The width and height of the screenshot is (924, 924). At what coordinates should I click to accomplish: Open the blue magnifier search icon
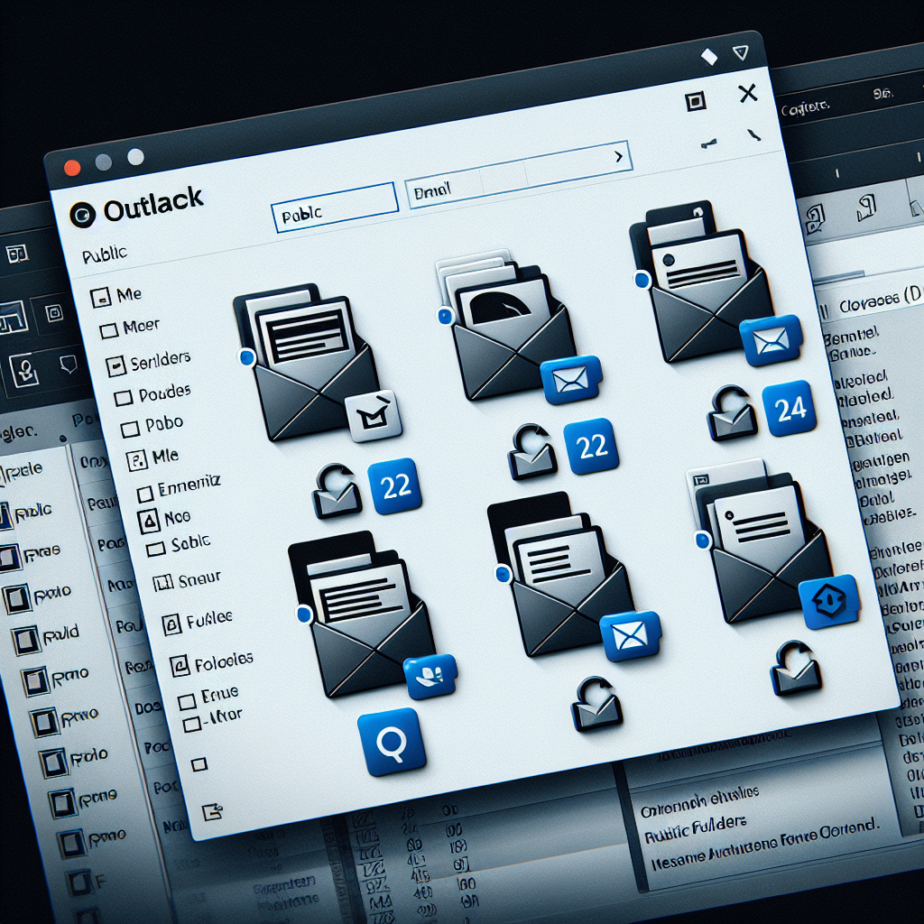(392, 742)
